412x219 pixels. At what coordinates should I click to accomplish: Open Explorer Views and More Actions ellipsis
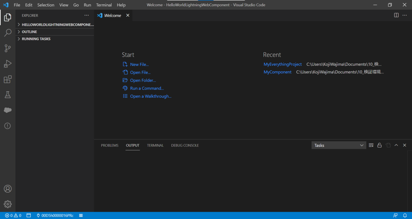tap(87, 15)
